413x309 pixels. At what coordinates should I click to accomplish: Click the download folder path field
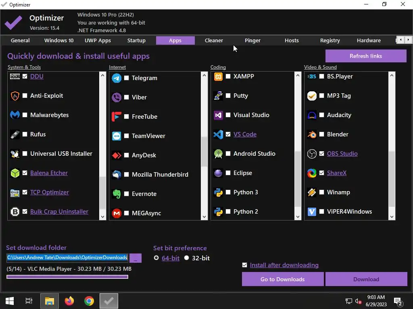67,257
